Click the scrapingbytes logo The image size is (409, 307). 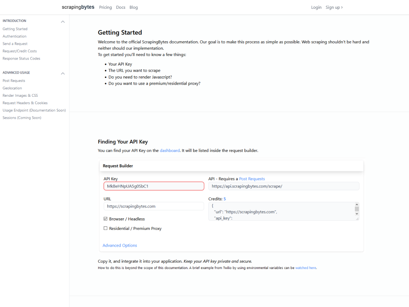coord(78,7)
